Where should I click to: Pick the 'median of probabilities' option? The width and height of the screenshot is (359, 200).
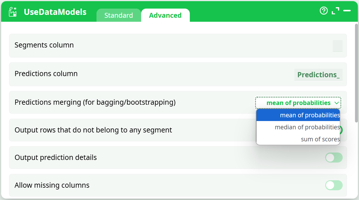point(298,127)
